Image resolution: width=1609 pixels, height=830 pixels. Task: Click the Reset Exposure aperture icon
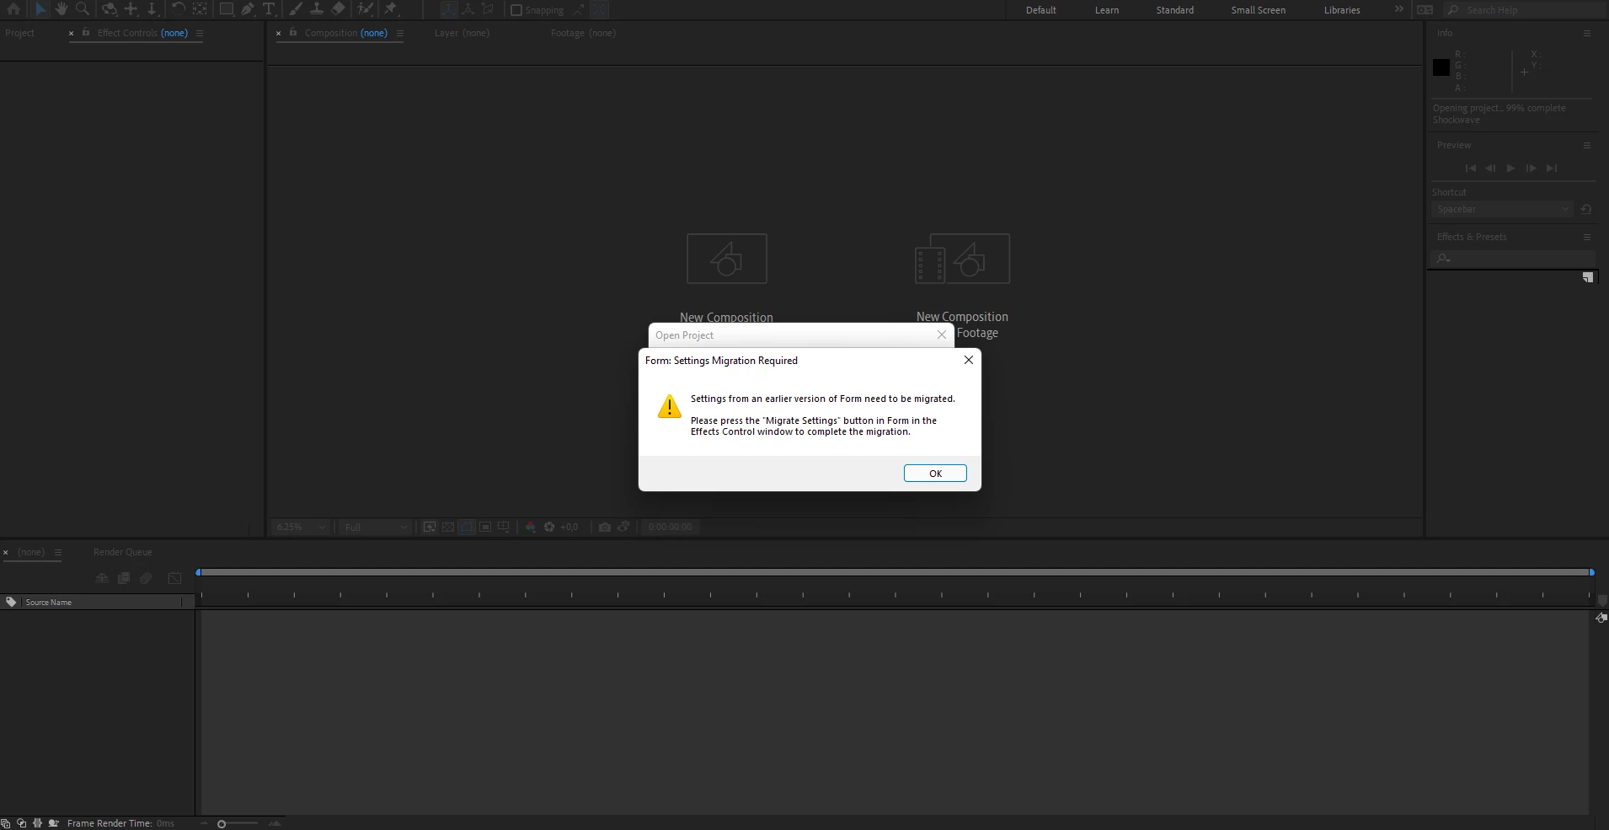tap(549, 527)
